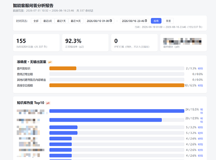Click the end datetime field 2026/08/16 23:46
The height and width of the screenshot is (160, 216).
[x=134, y=21]
